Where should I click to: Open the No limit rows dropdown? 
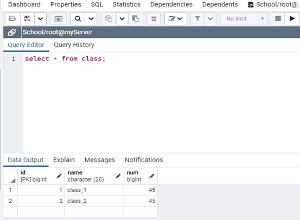pos(244,19)
